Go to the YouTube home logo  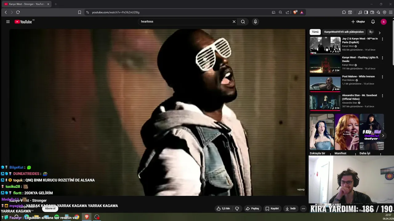click(23, 22)
